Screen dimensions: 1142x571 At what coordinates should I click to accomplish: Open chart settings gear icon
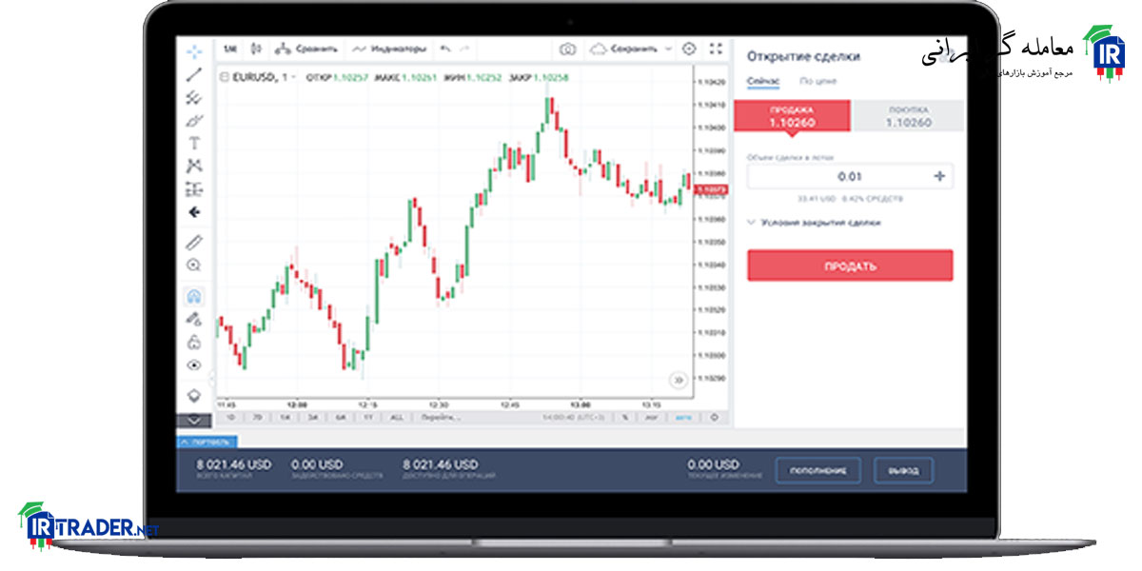click(690, 49)
